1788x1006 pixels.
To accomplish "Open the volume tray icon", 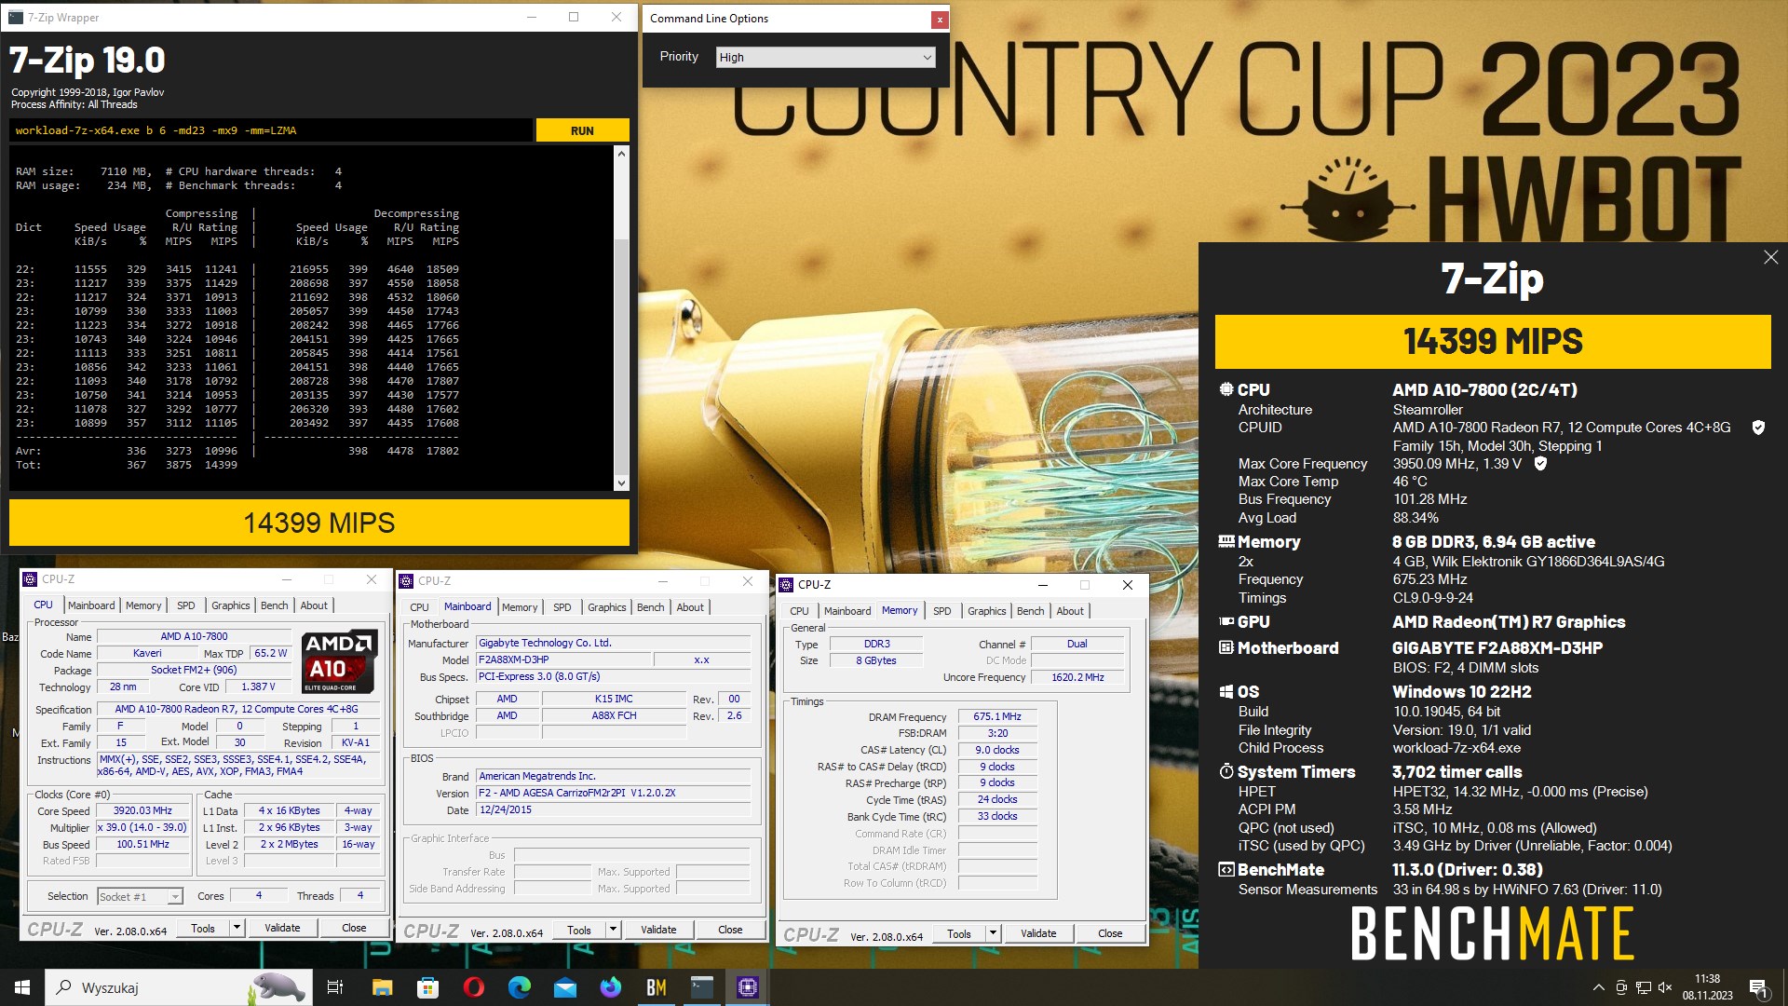I will click(x=1665, y=987).
